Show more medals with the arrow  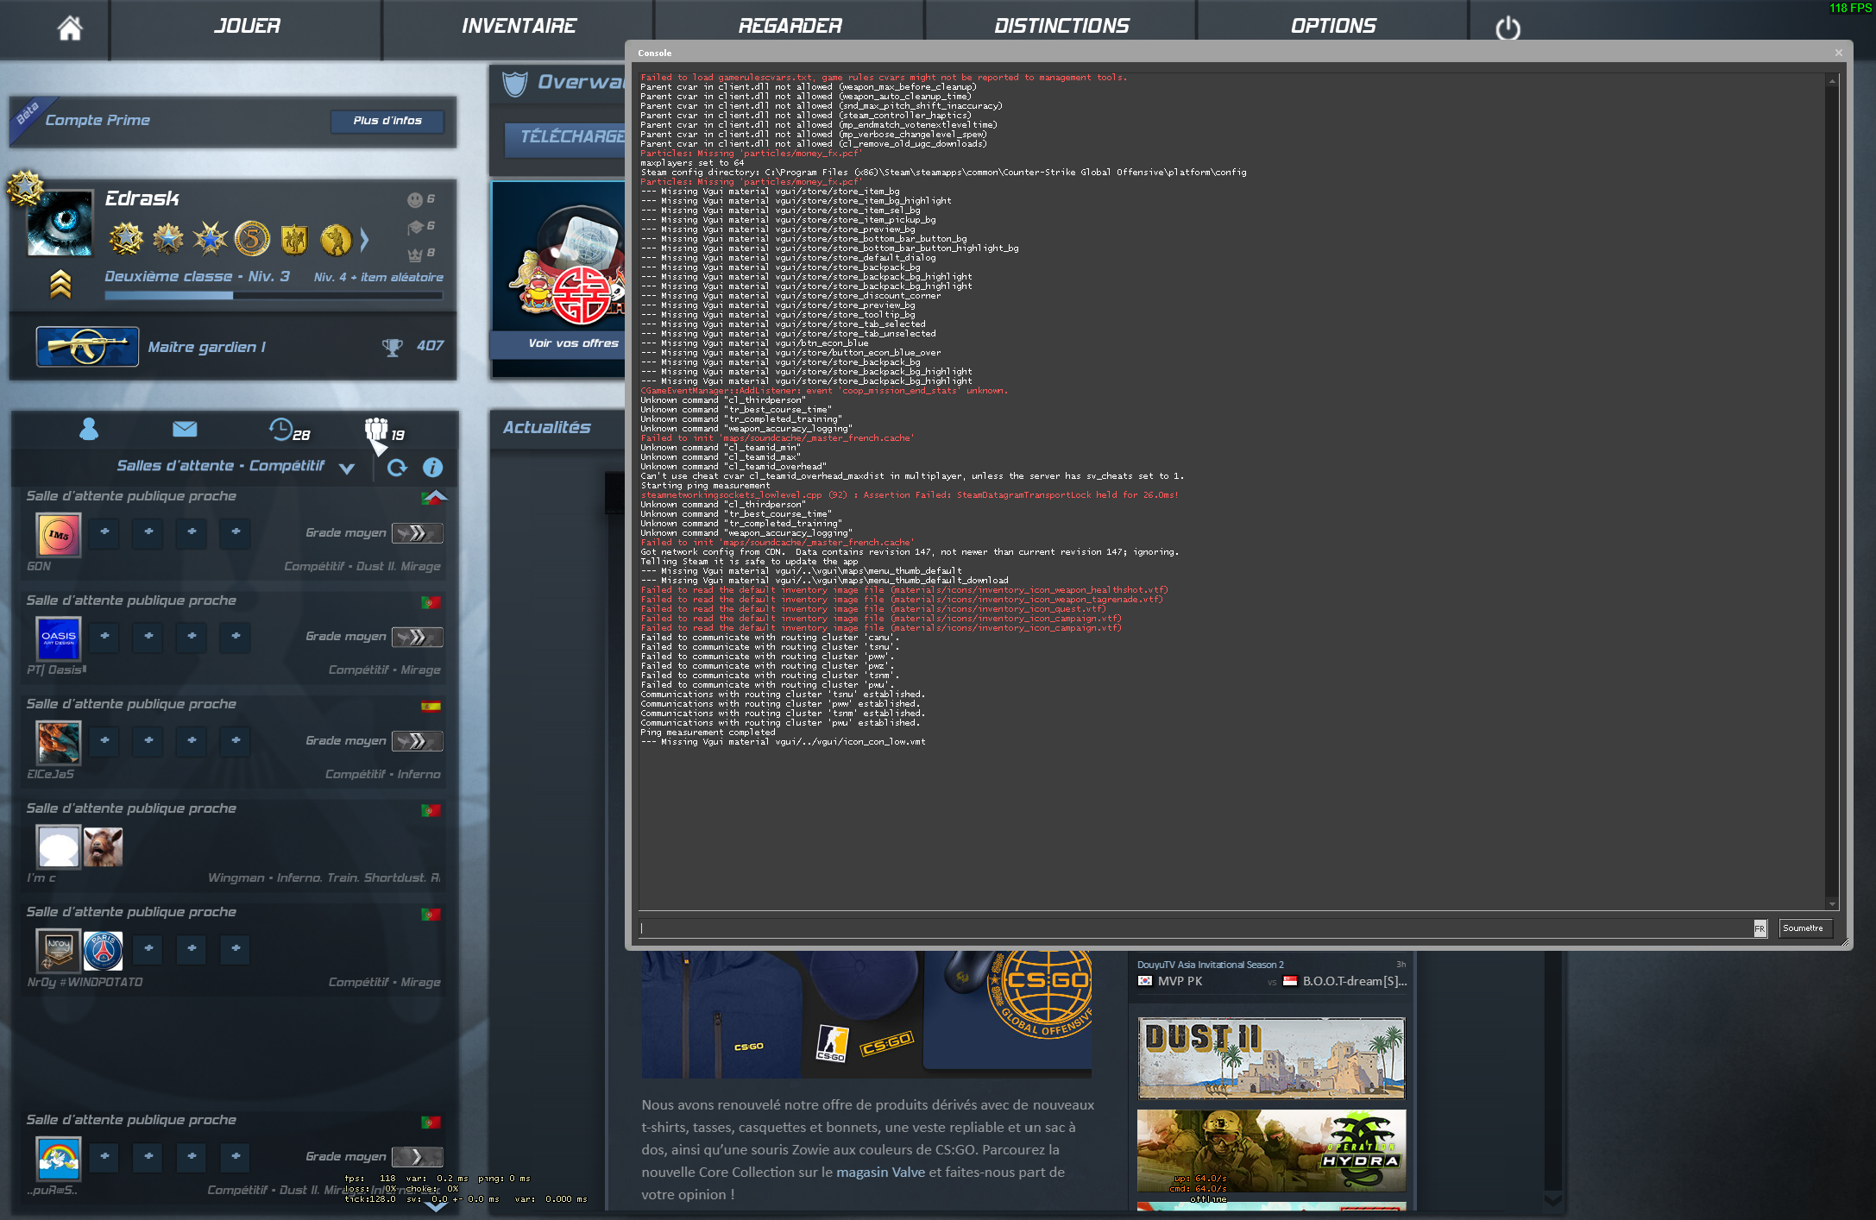tap(364, 240)
